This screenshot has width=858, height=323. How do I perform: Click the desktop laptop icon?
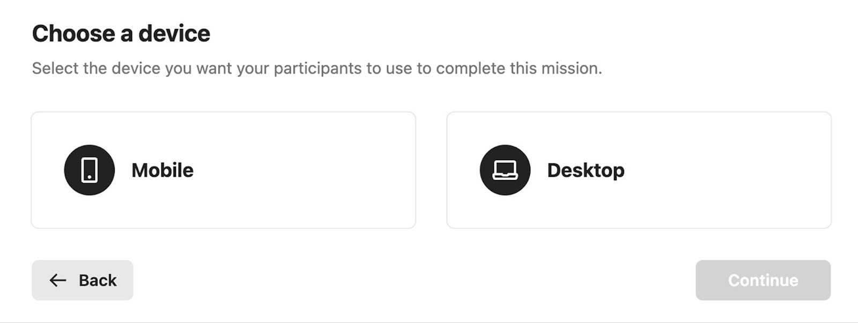pyautogui.click(x=505, y=170)
